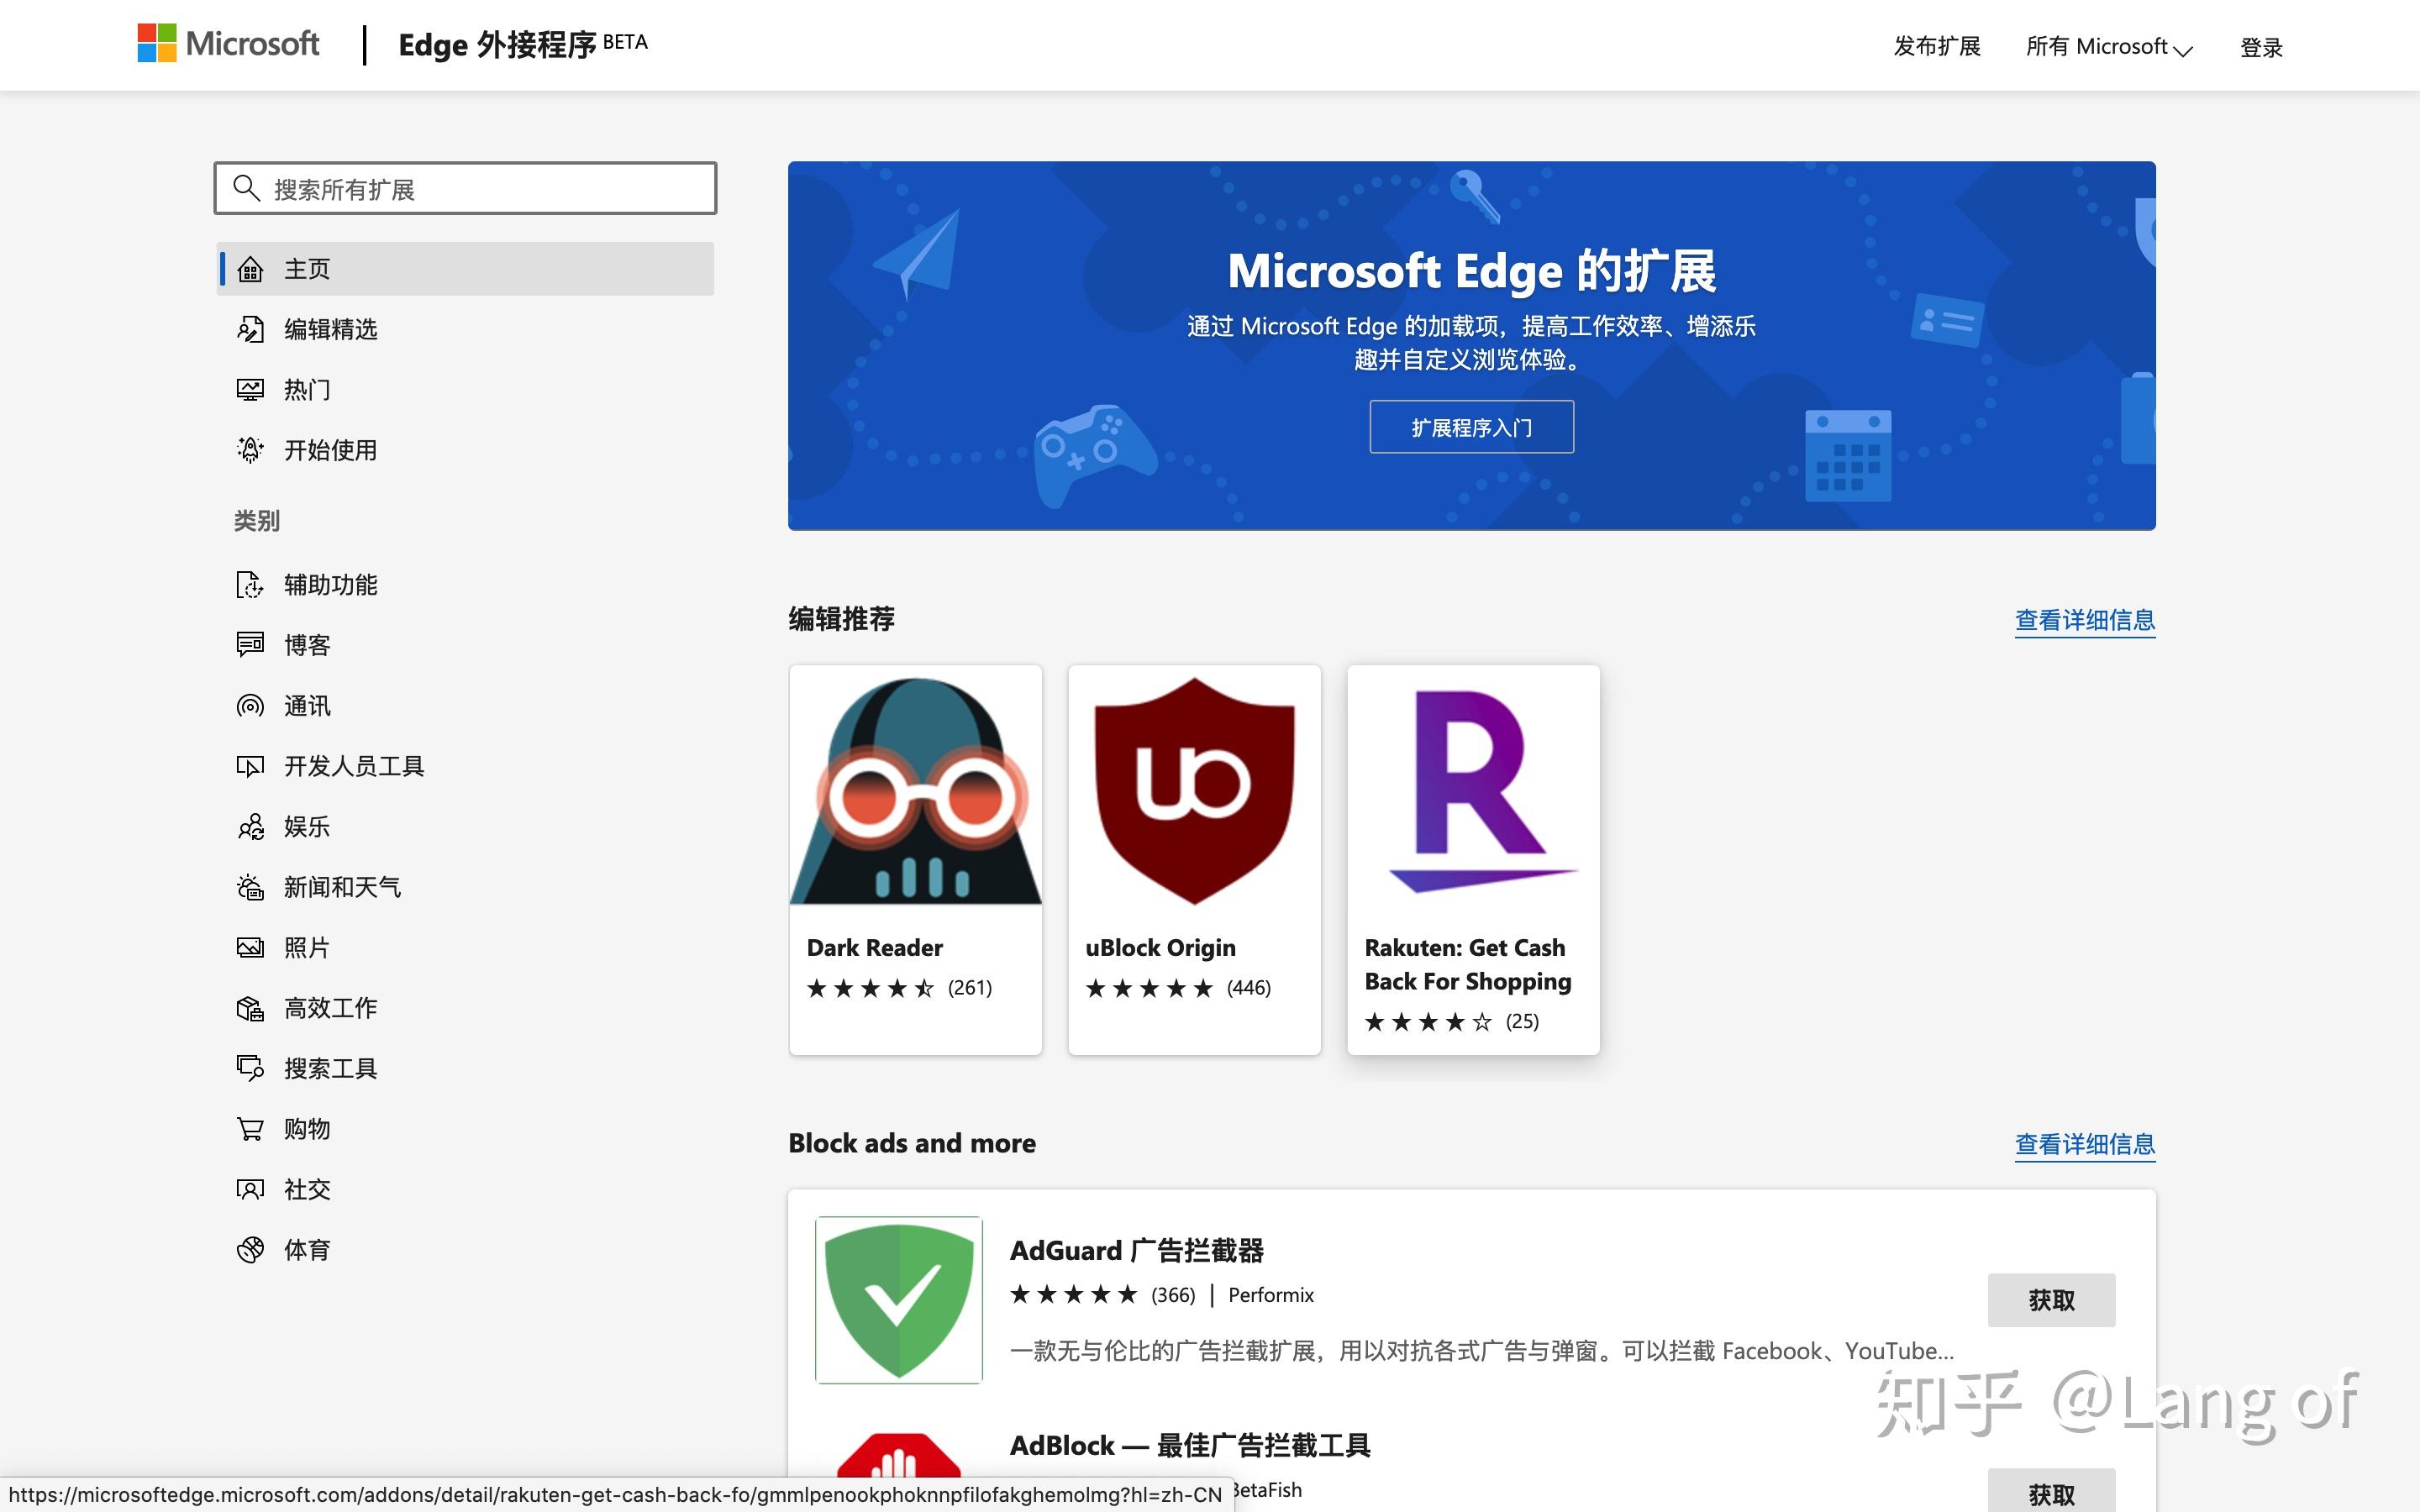Open the 博客 category
The width and height of the screenshot is (2420, 1512).
[x=306, y=645]
